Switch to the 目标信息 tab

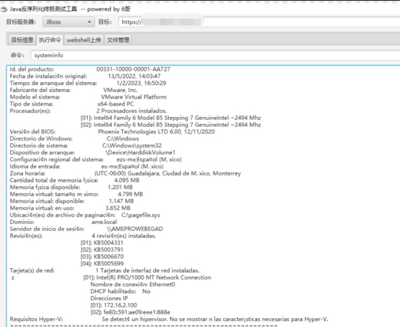(x=22, y=40)
